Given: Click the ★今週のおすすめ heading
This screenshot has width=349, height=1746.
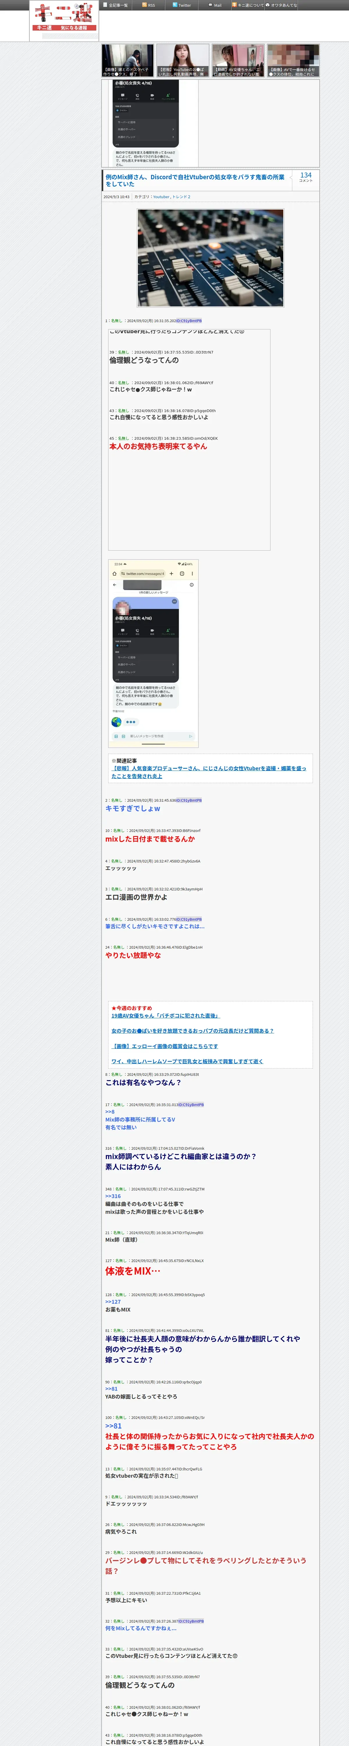Looking at the screenshot, I should point(131,1009).
